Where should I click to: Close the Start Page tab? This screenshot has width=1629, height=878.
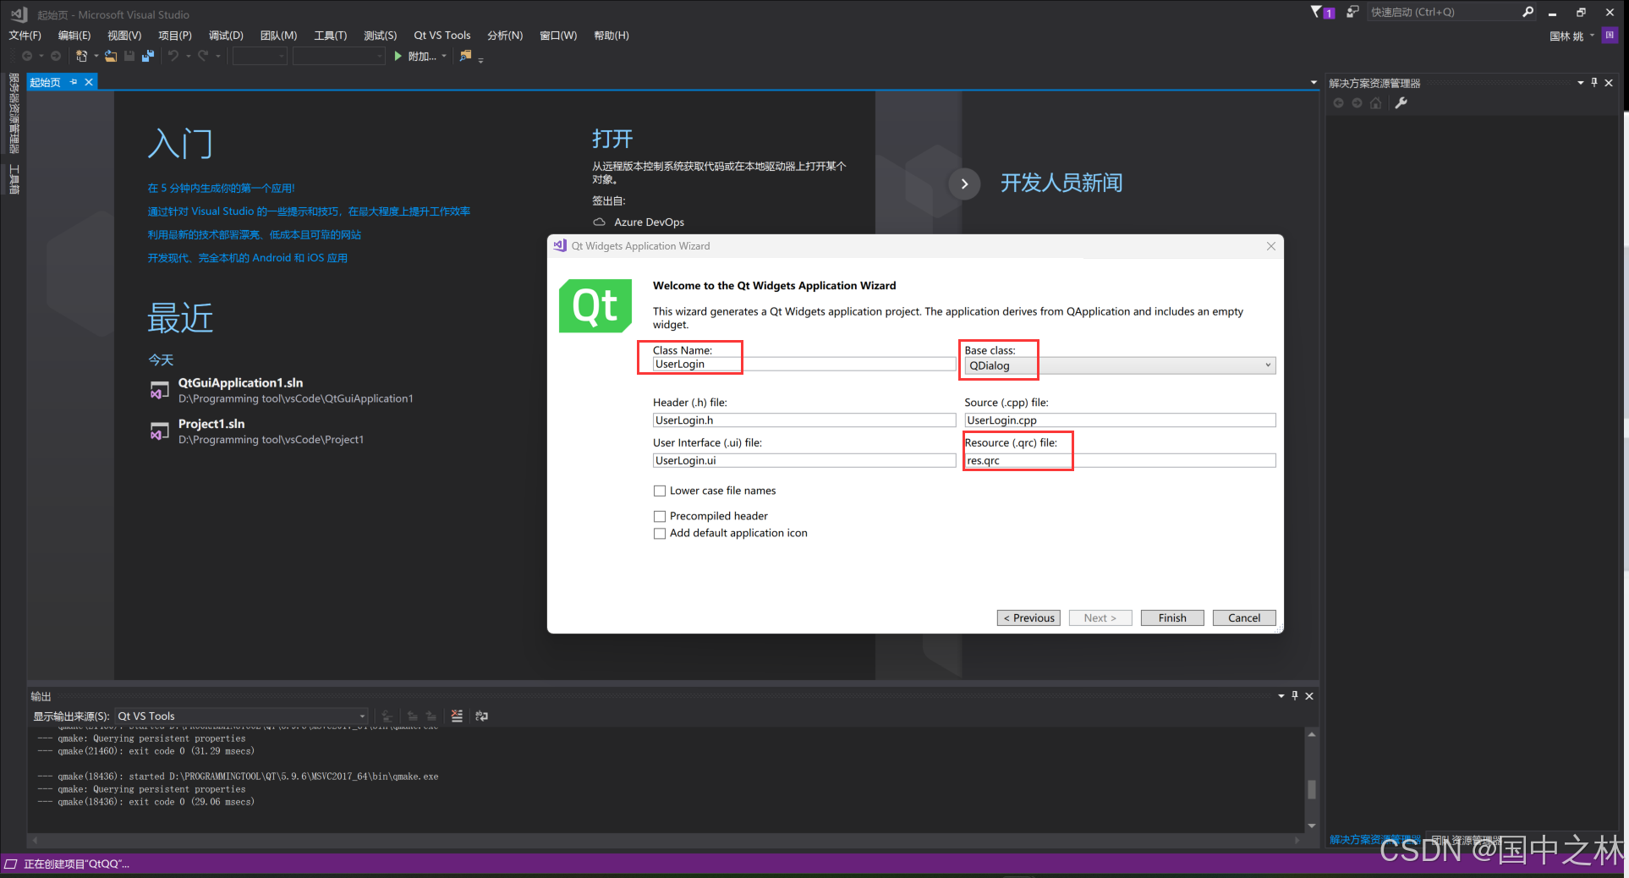click(x=88, y=82)
